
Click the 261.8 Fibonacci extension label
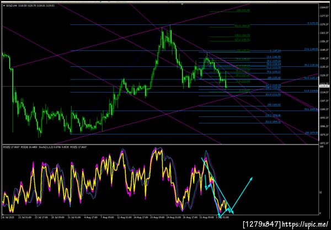(x=273, y=122)
